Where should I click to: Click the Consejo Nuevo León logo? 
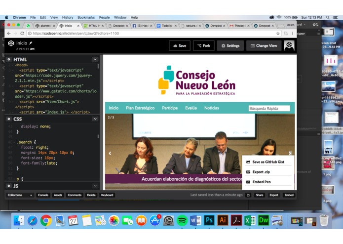197,80
